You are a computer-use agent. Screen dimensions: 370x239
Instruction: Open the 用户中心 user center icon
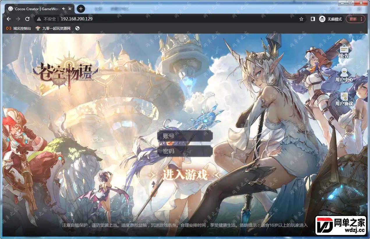pos(344,75)
